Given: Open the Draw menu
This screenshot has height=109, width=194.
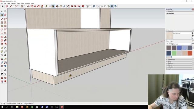Looking at the screenshot, I should pos(18,3).
